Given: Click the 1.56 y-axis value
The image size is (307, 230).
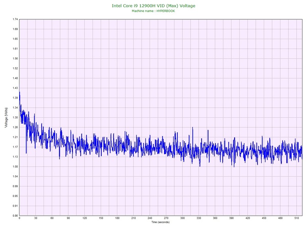Looking at the screenshot, I should (x=15, y=59).
